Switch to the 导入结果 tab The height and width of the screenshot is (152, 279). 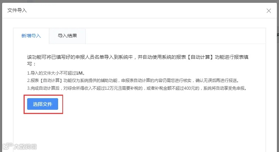[67, 36]
